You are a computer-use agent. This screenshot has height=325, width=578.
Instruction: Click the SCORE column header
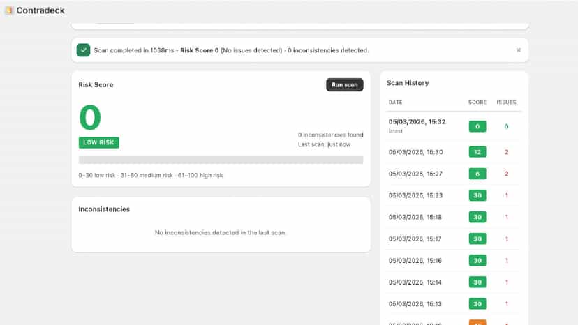(477, 102)
